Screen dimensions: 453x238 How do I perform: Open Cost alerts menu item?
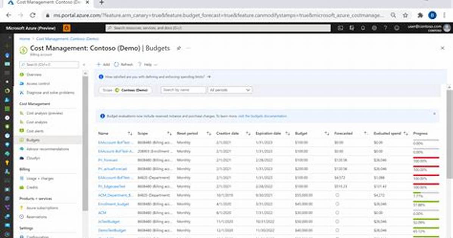point(35,131)
